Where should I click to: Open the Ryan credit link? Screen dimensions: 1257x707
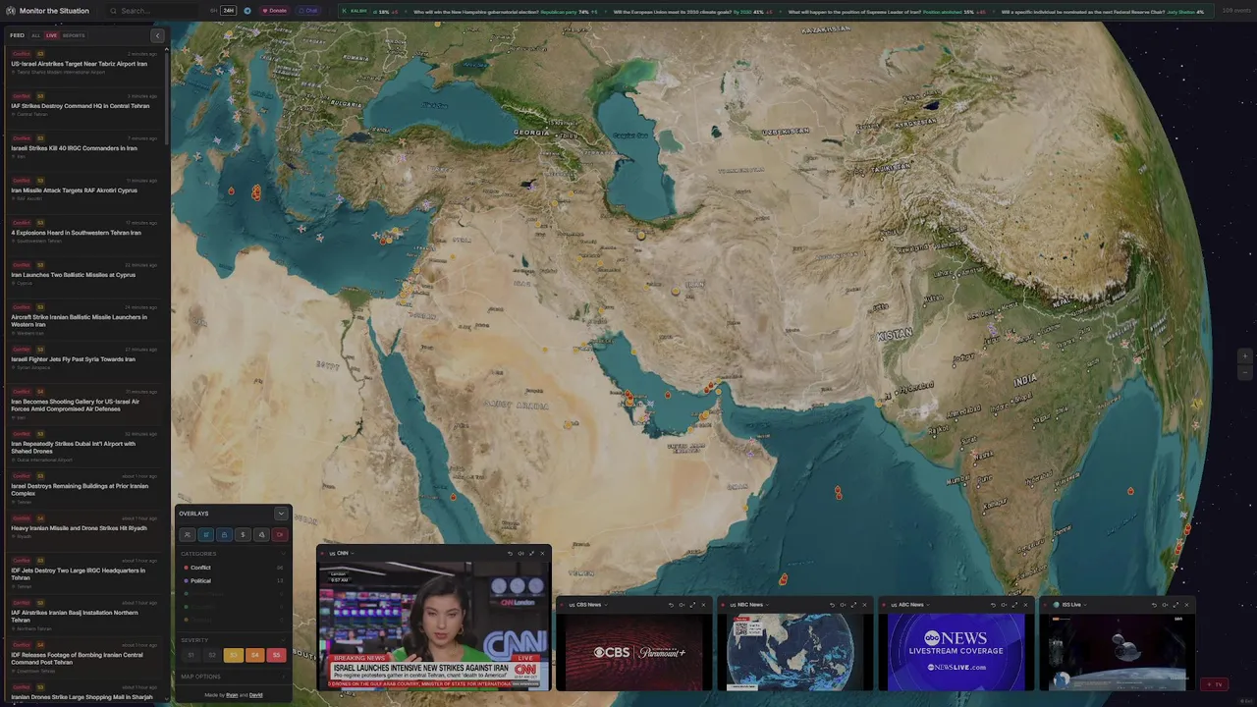232,695
